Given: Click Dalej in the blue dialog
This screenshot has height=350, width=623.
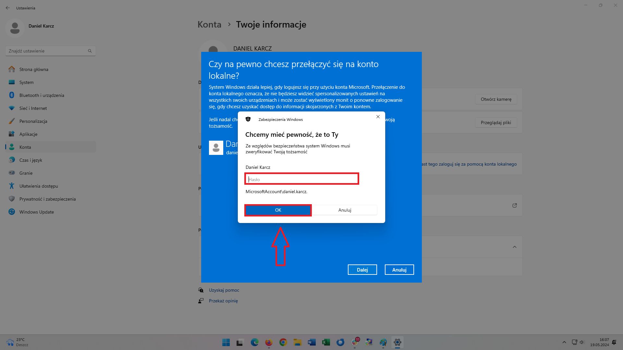Looking at the screenshot, I should [362, 269].
